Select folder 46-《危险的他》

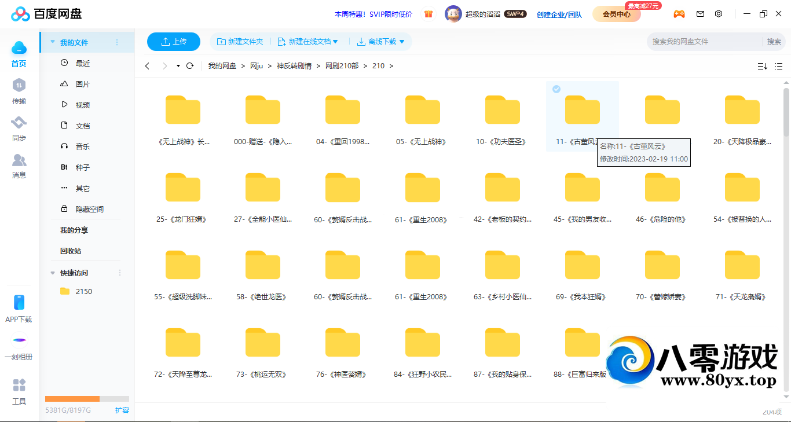pos(662,196)
